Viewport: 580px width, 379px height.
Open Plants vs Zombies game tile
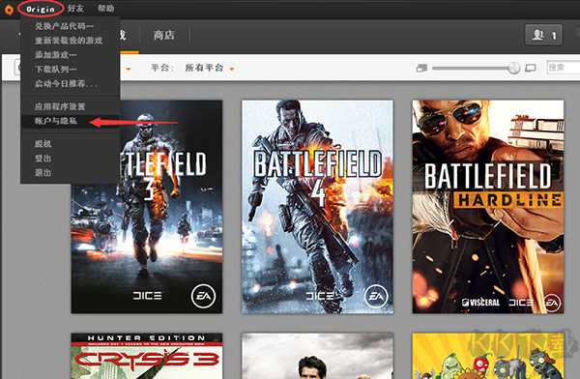click(x=488, y=356)
